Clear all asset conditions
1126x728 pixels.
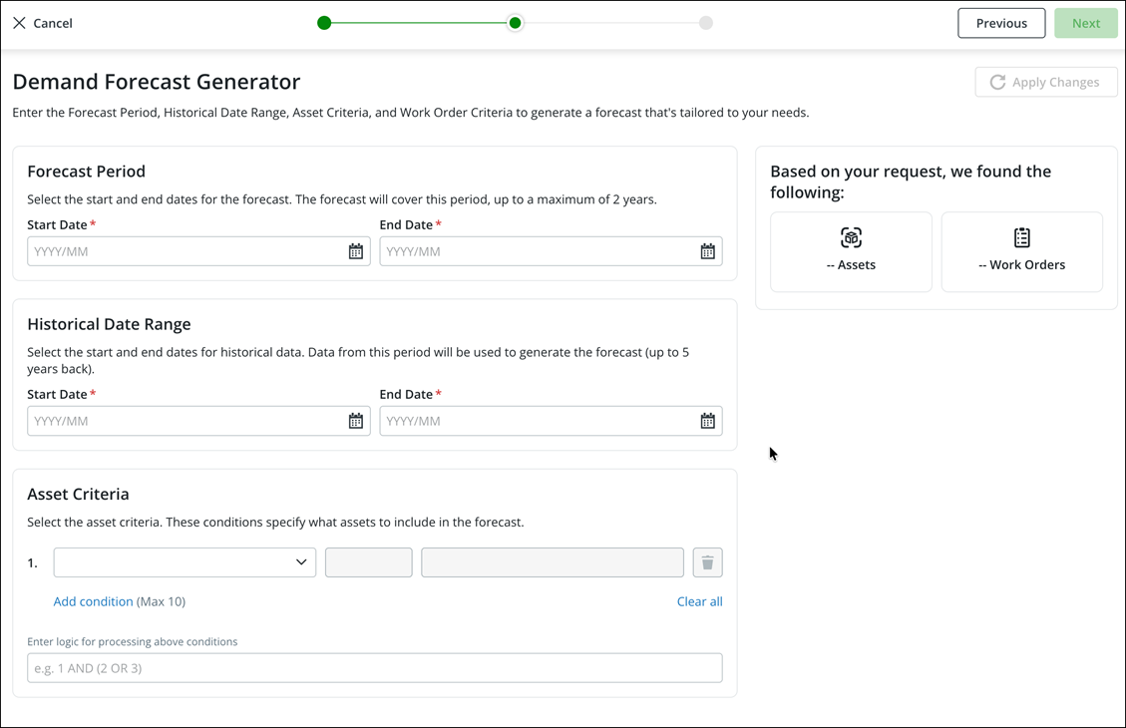click(699, 601)
